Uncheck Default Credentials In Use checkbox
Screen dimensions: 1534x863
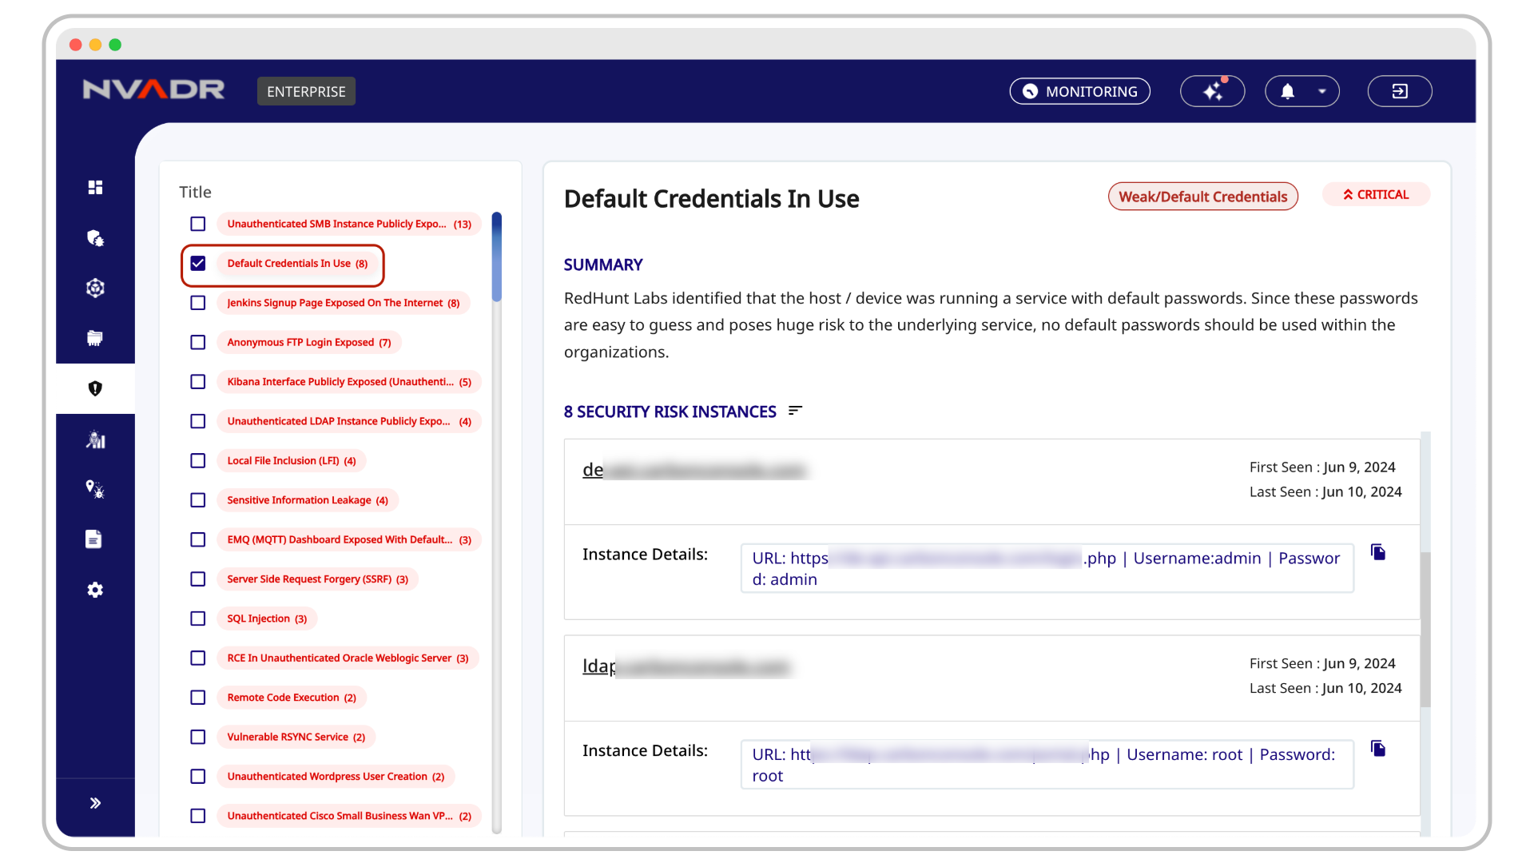coord(198,264)
